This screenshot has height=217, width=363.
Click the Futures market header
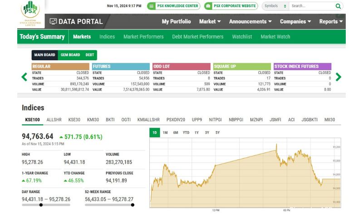pyautogui.click(x=121, y=66)
